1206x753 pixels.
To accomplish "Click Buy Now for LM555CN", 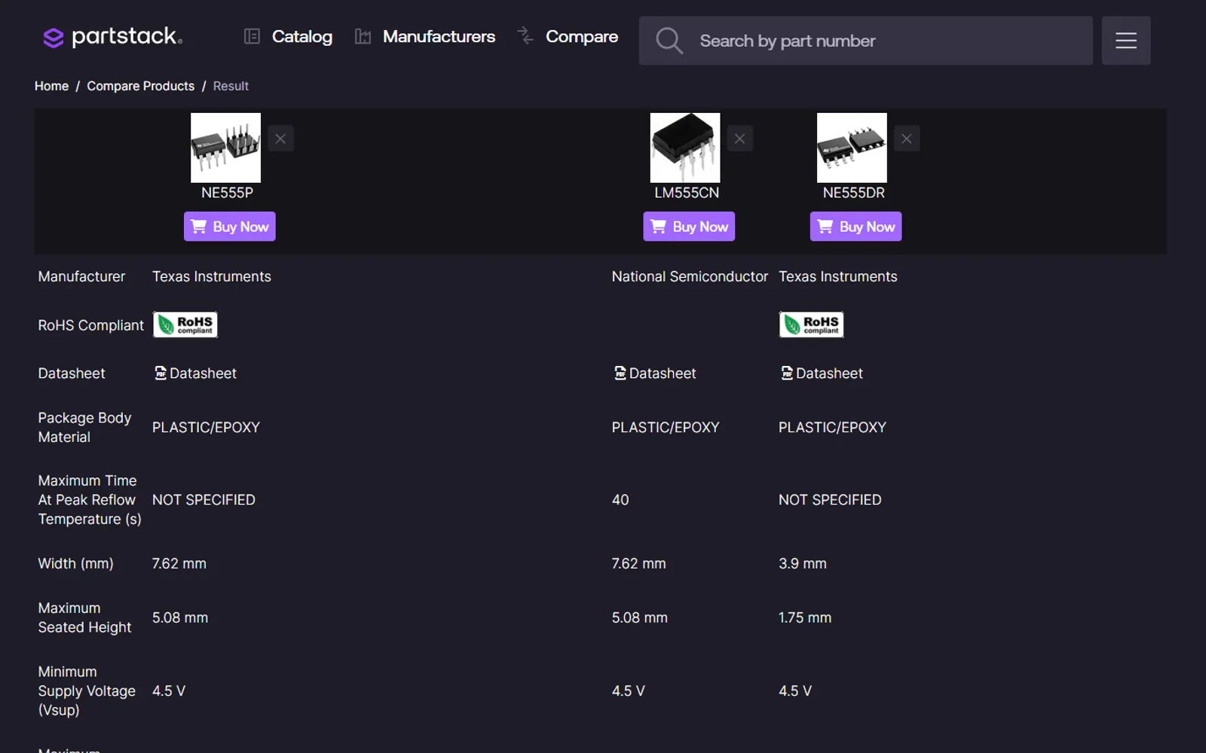I will pyautogui.click(x=689, y=227).
